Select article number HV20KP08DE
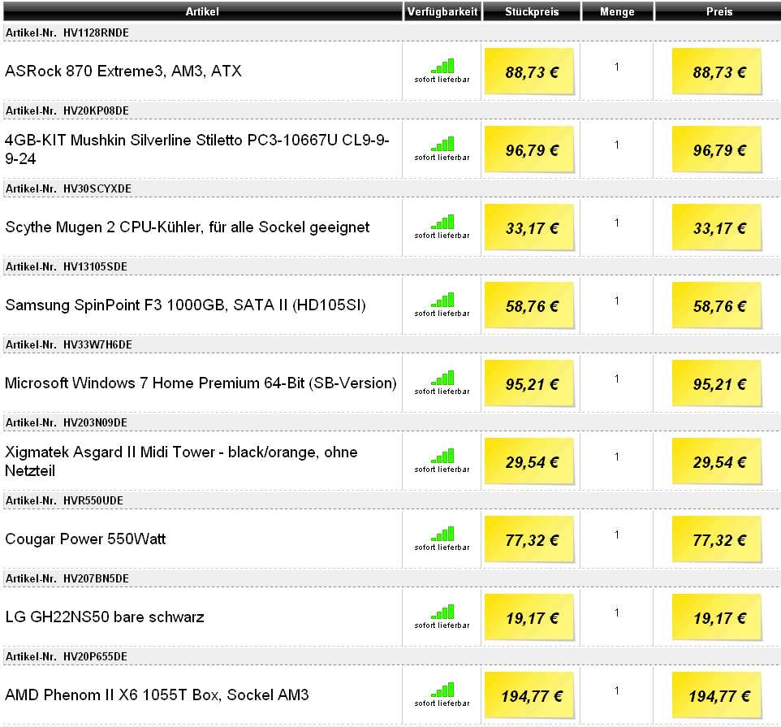 click(96, 110)
